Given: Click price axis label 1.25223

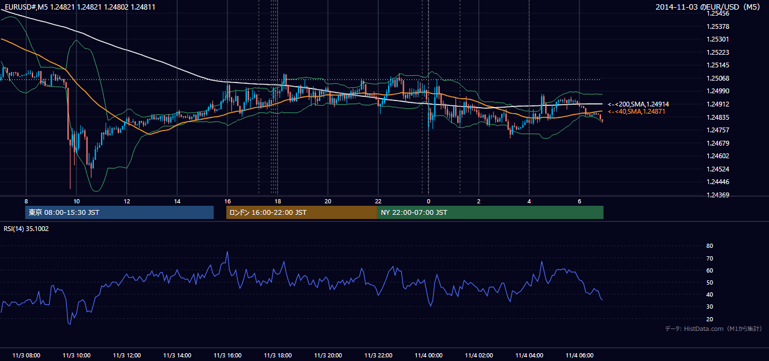Looking at the screenshot, I should 718,52.
